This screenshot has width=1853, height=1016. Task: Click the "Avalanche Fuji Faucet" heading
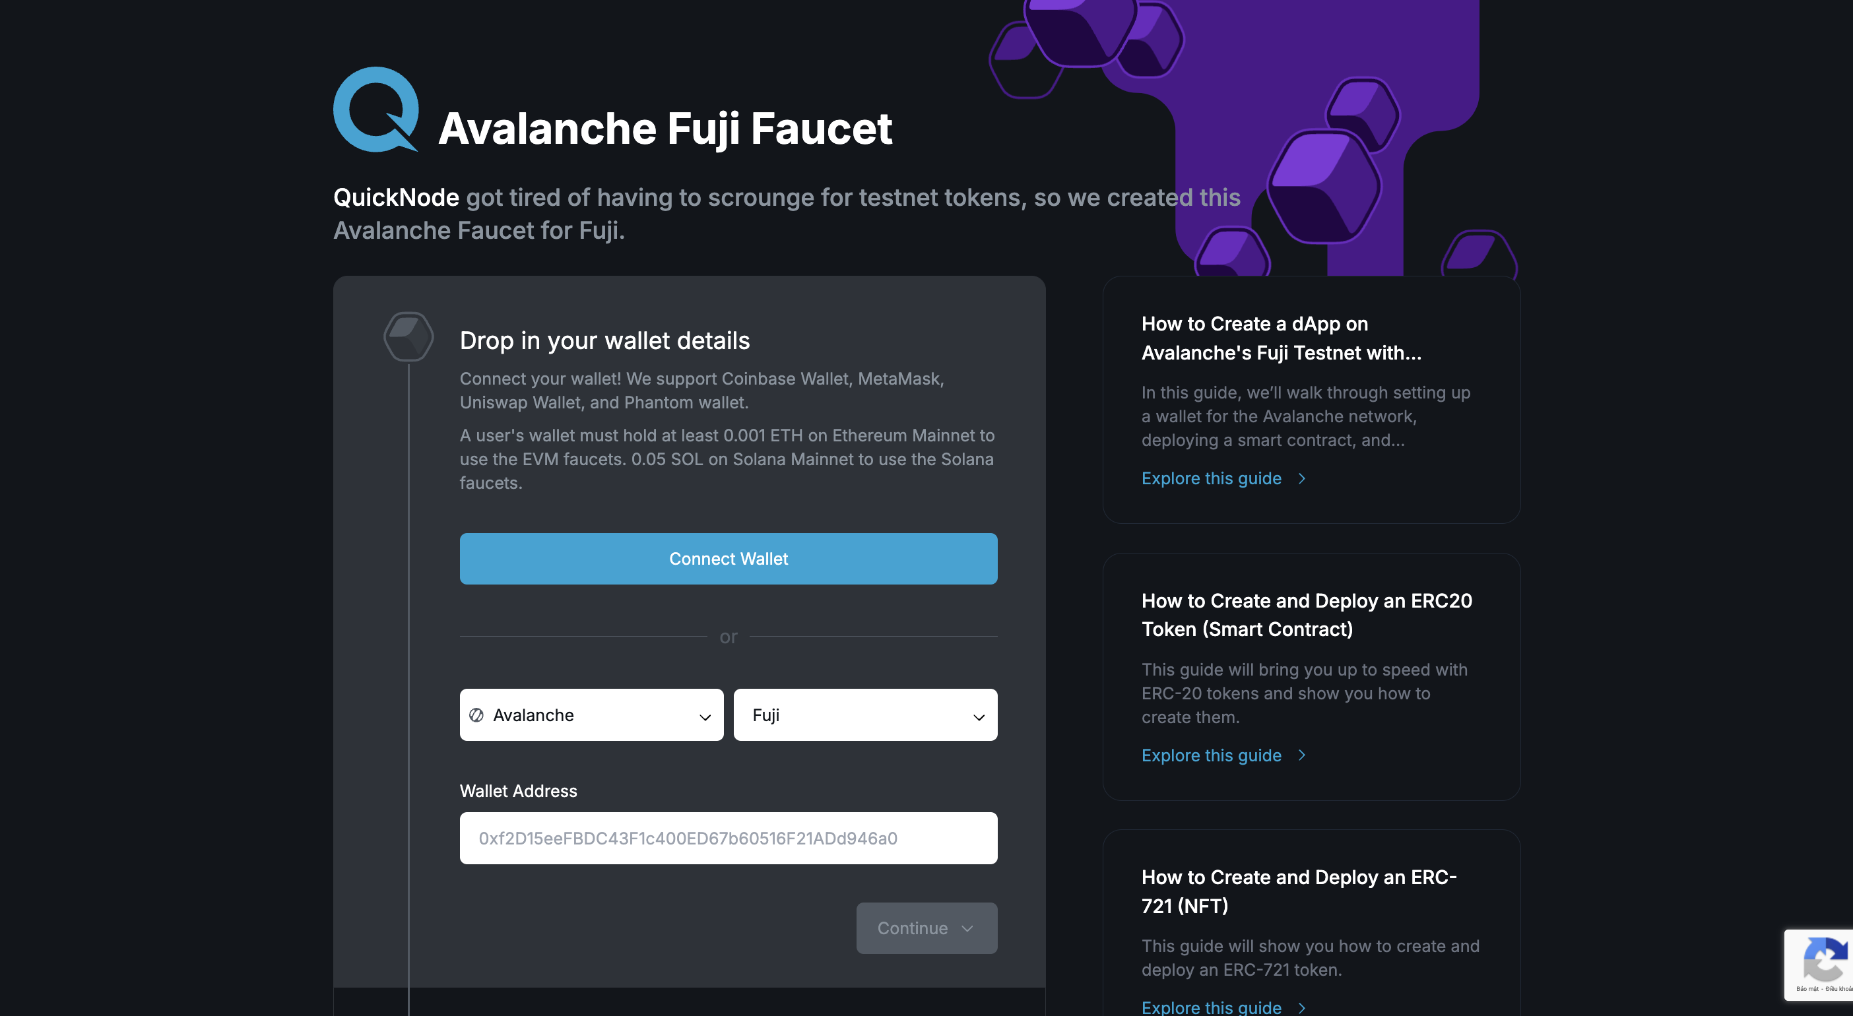(x=665, y=129)
